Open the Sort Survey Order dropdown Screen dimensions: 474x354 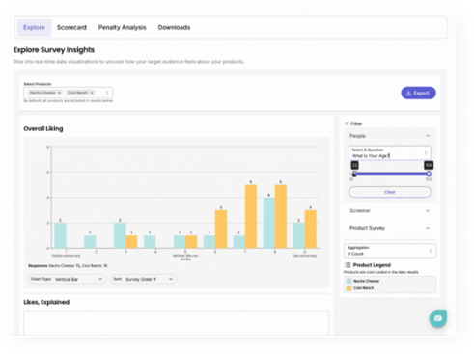tap(144, 279)
